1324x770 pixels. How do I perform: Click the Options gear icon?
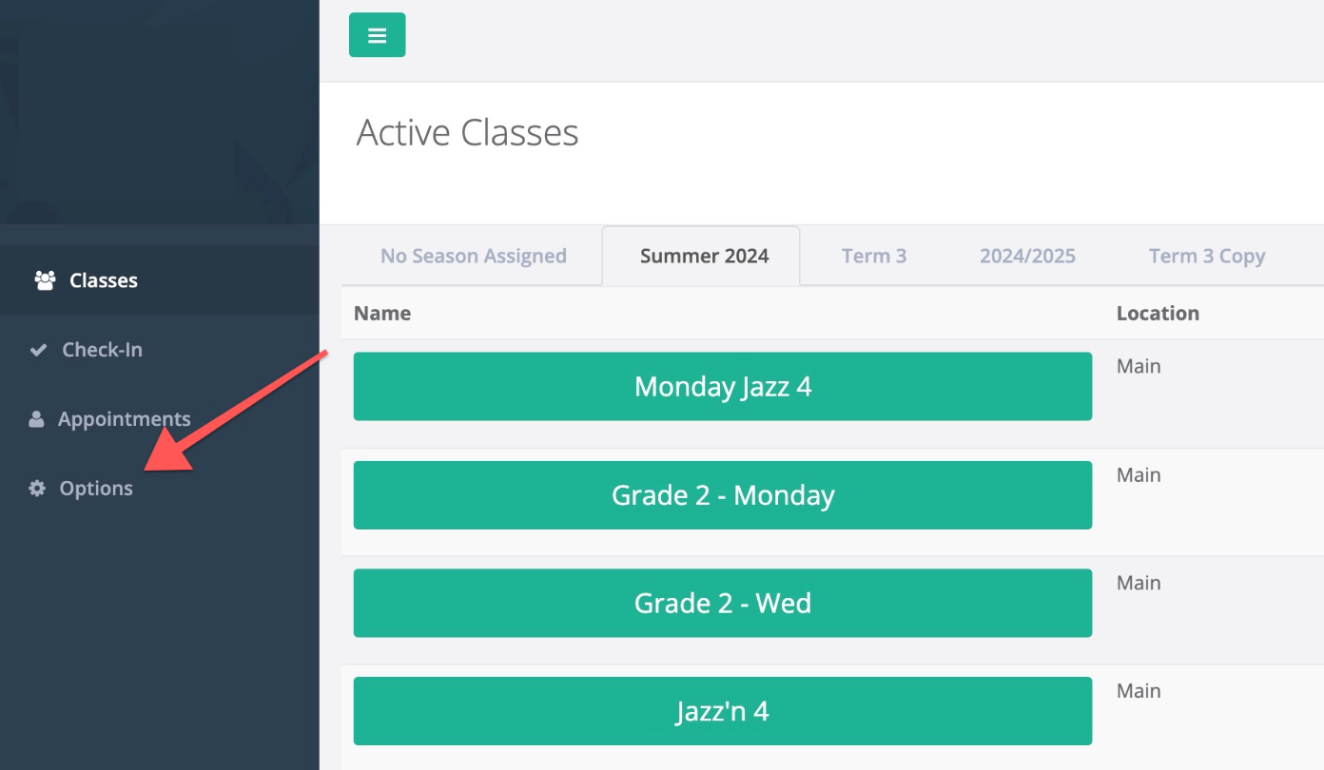37,489
